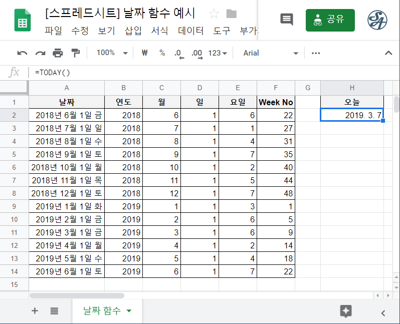The width and height of the screenshot is (400, 324).
Task: Click the redo arrow icon
Action: (40, 53)
